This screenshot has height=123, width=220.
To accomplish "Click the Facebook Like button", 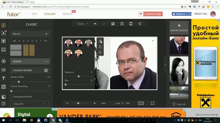I will click(181, 14).
